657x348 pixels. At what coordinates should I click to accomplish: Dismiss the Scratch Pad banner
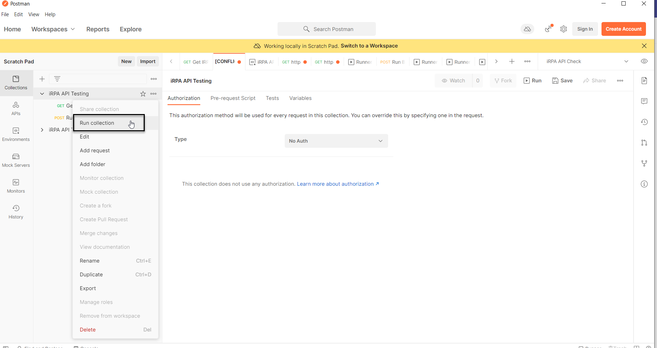click(644, 46)
